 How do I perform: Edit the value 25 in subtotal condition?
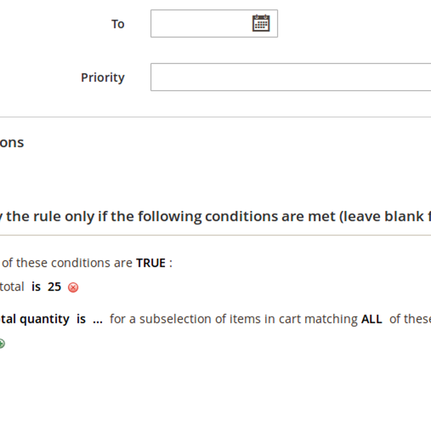coord(54,287)
